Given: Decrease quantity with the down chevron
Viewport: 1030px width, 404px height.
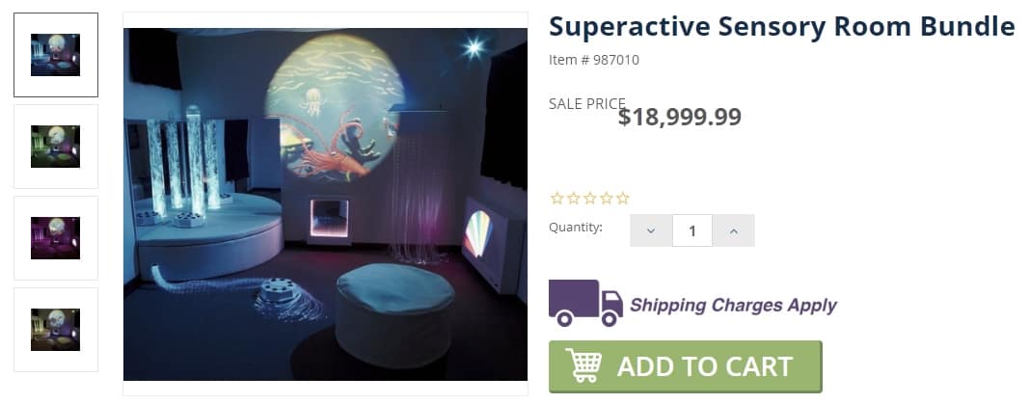Looking at the screenshot, I should (x=651, y=230).
